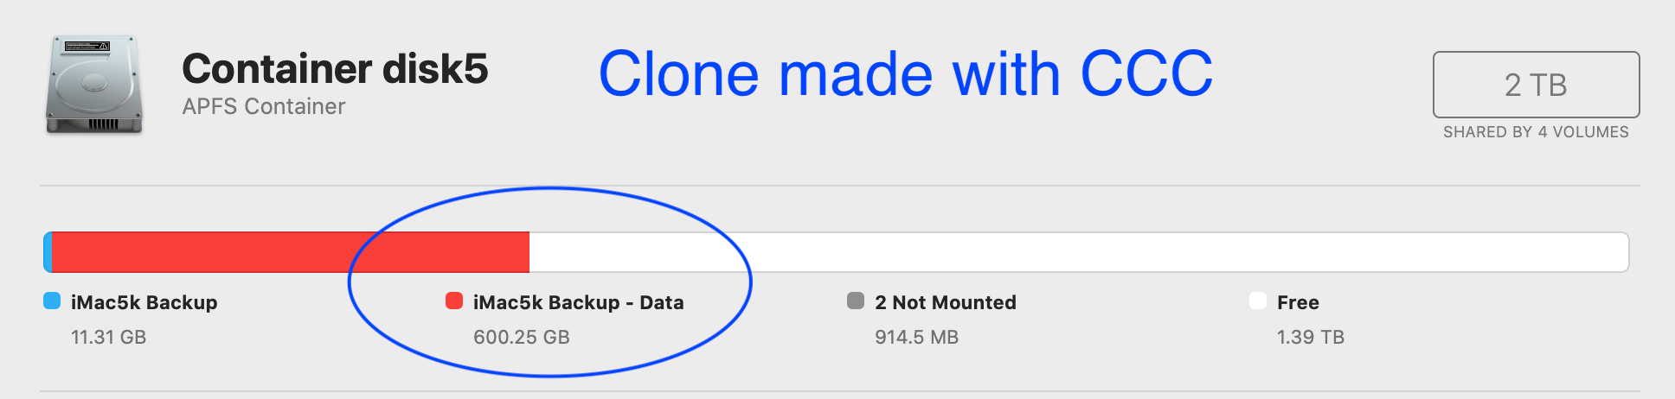Click the 2 TB capacity box

pos(1536,85)
